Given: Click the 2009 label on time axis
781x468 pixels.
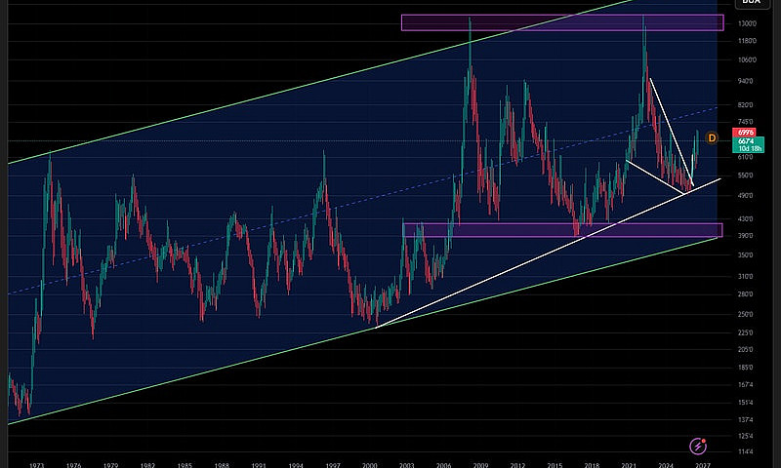Looking at the screenshot, I should click(x=480, y=465).
